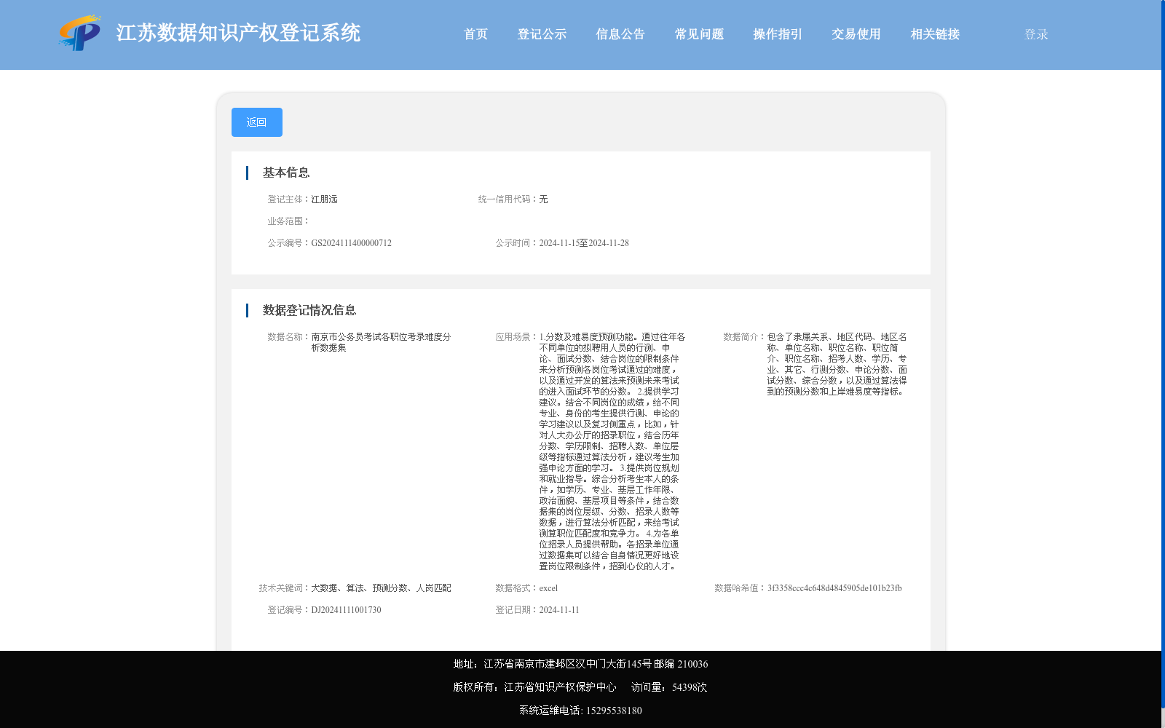The image size is (1165, 728).
Task: Select the registrant name 江朋远
Action: tap(324, 199)
